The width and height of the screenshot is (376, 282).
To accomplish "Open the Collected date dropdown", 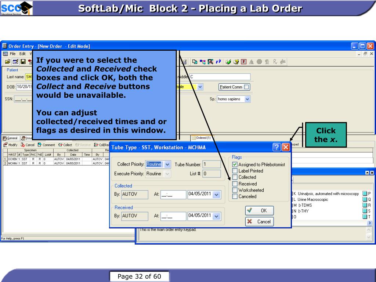I will 216,195.
